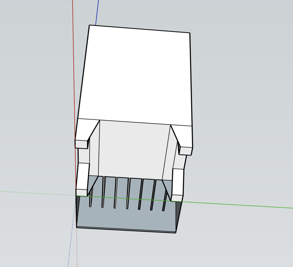Screen dimensions: 293x267
Task: Select the lower right protruding tab
Action: (177, 184)
